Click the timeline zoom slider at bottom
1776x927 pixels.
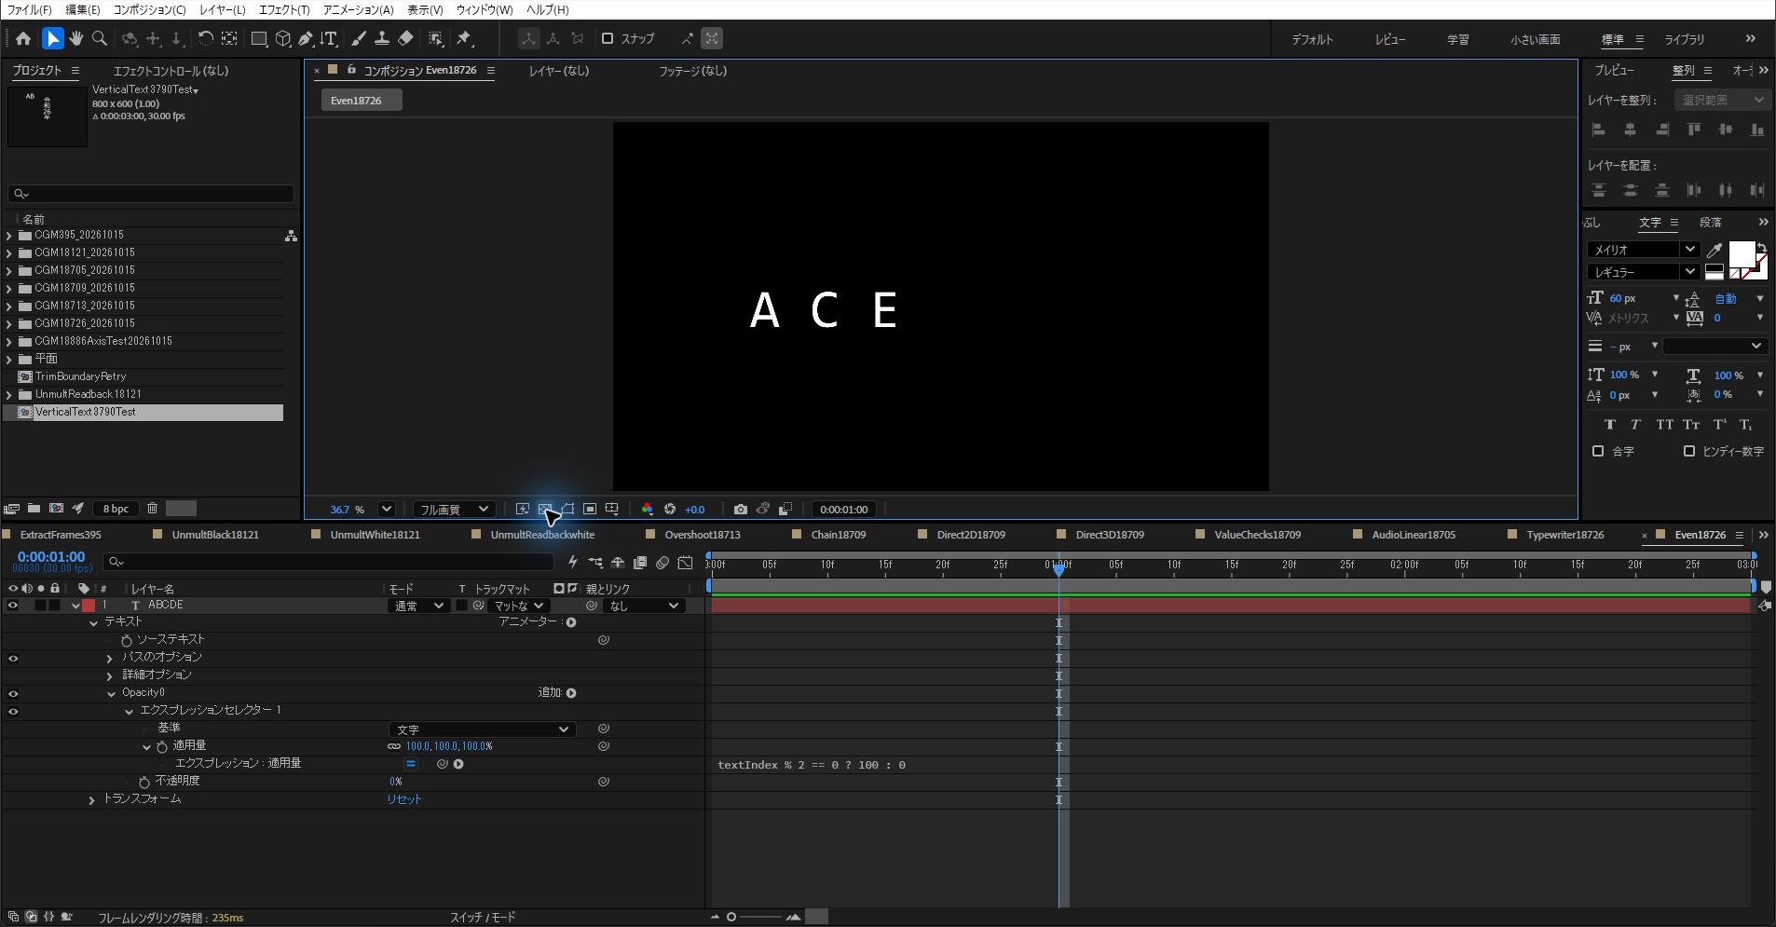[x=756, y=918]
